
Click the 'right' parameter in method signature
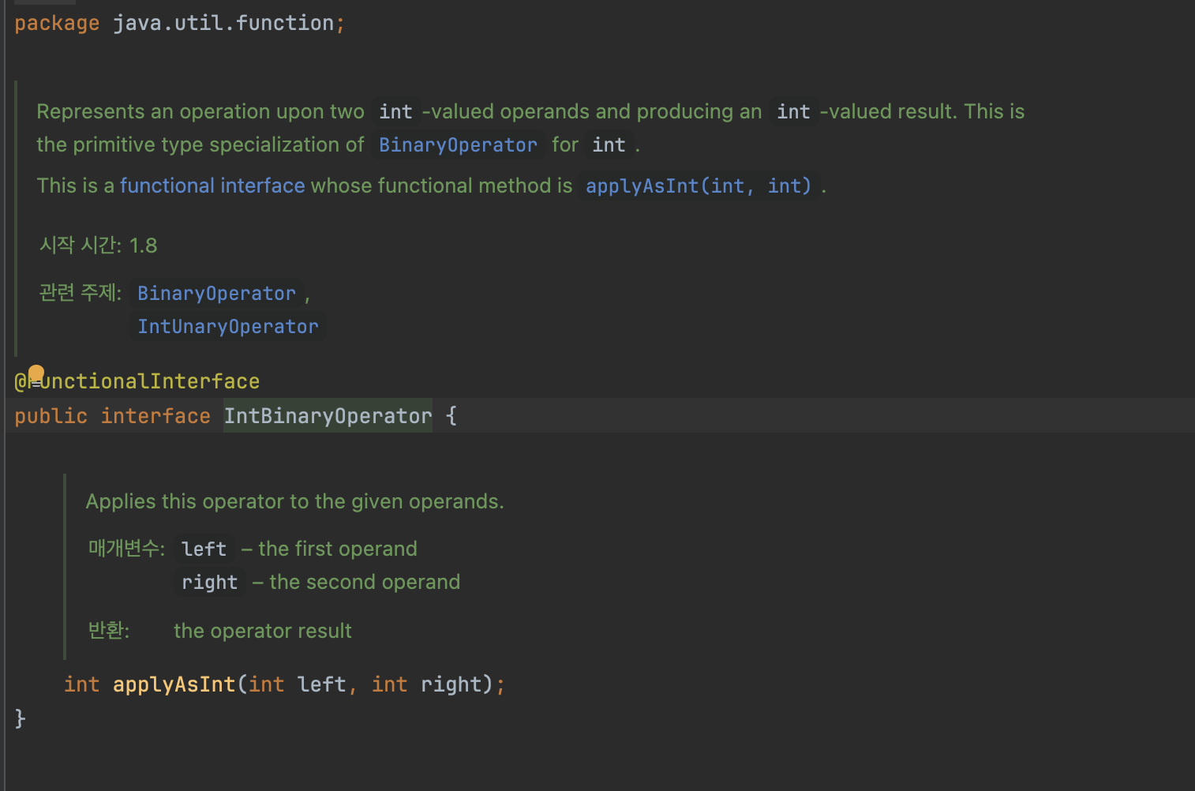click(x=451, y=684)
